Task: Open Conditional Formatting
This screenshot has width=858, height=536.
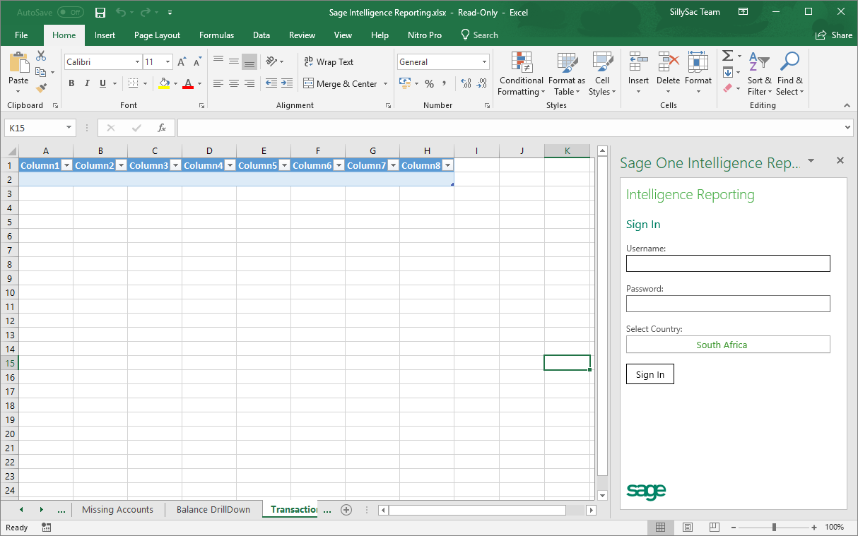Action: coord(522,74)
